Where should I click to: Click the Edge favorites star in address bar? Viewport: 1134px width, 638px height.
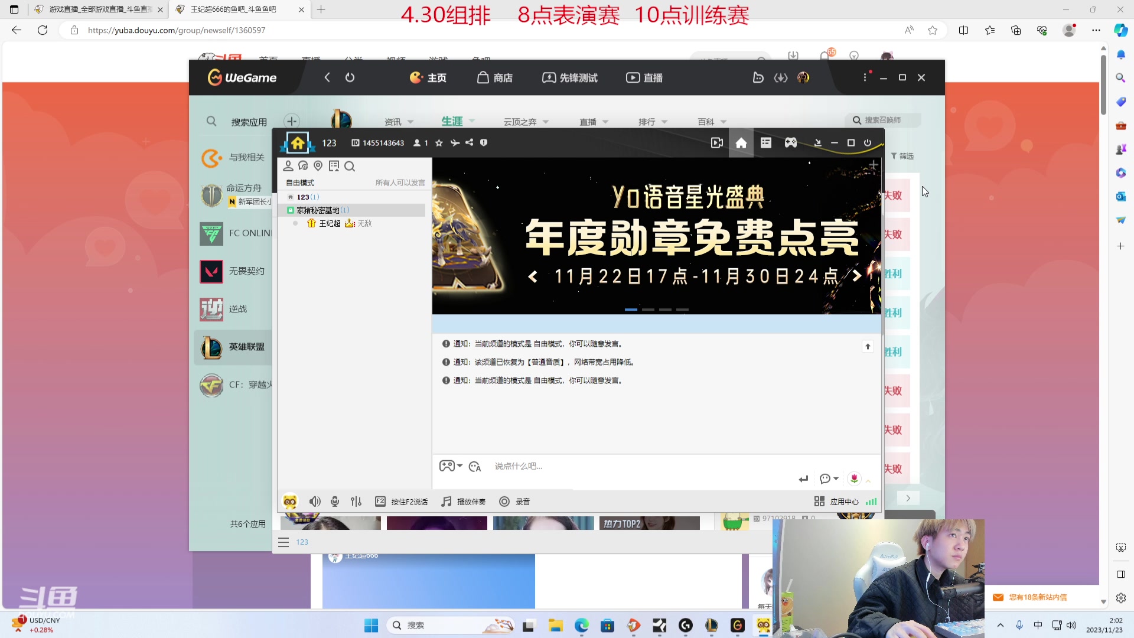[x=933, y=30]
